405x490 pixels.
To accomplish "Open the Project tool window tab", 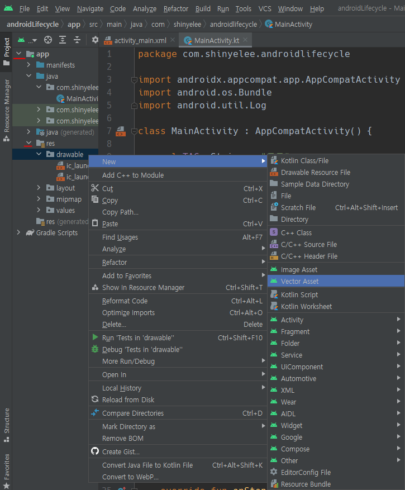I will click(x=6, y=51).
